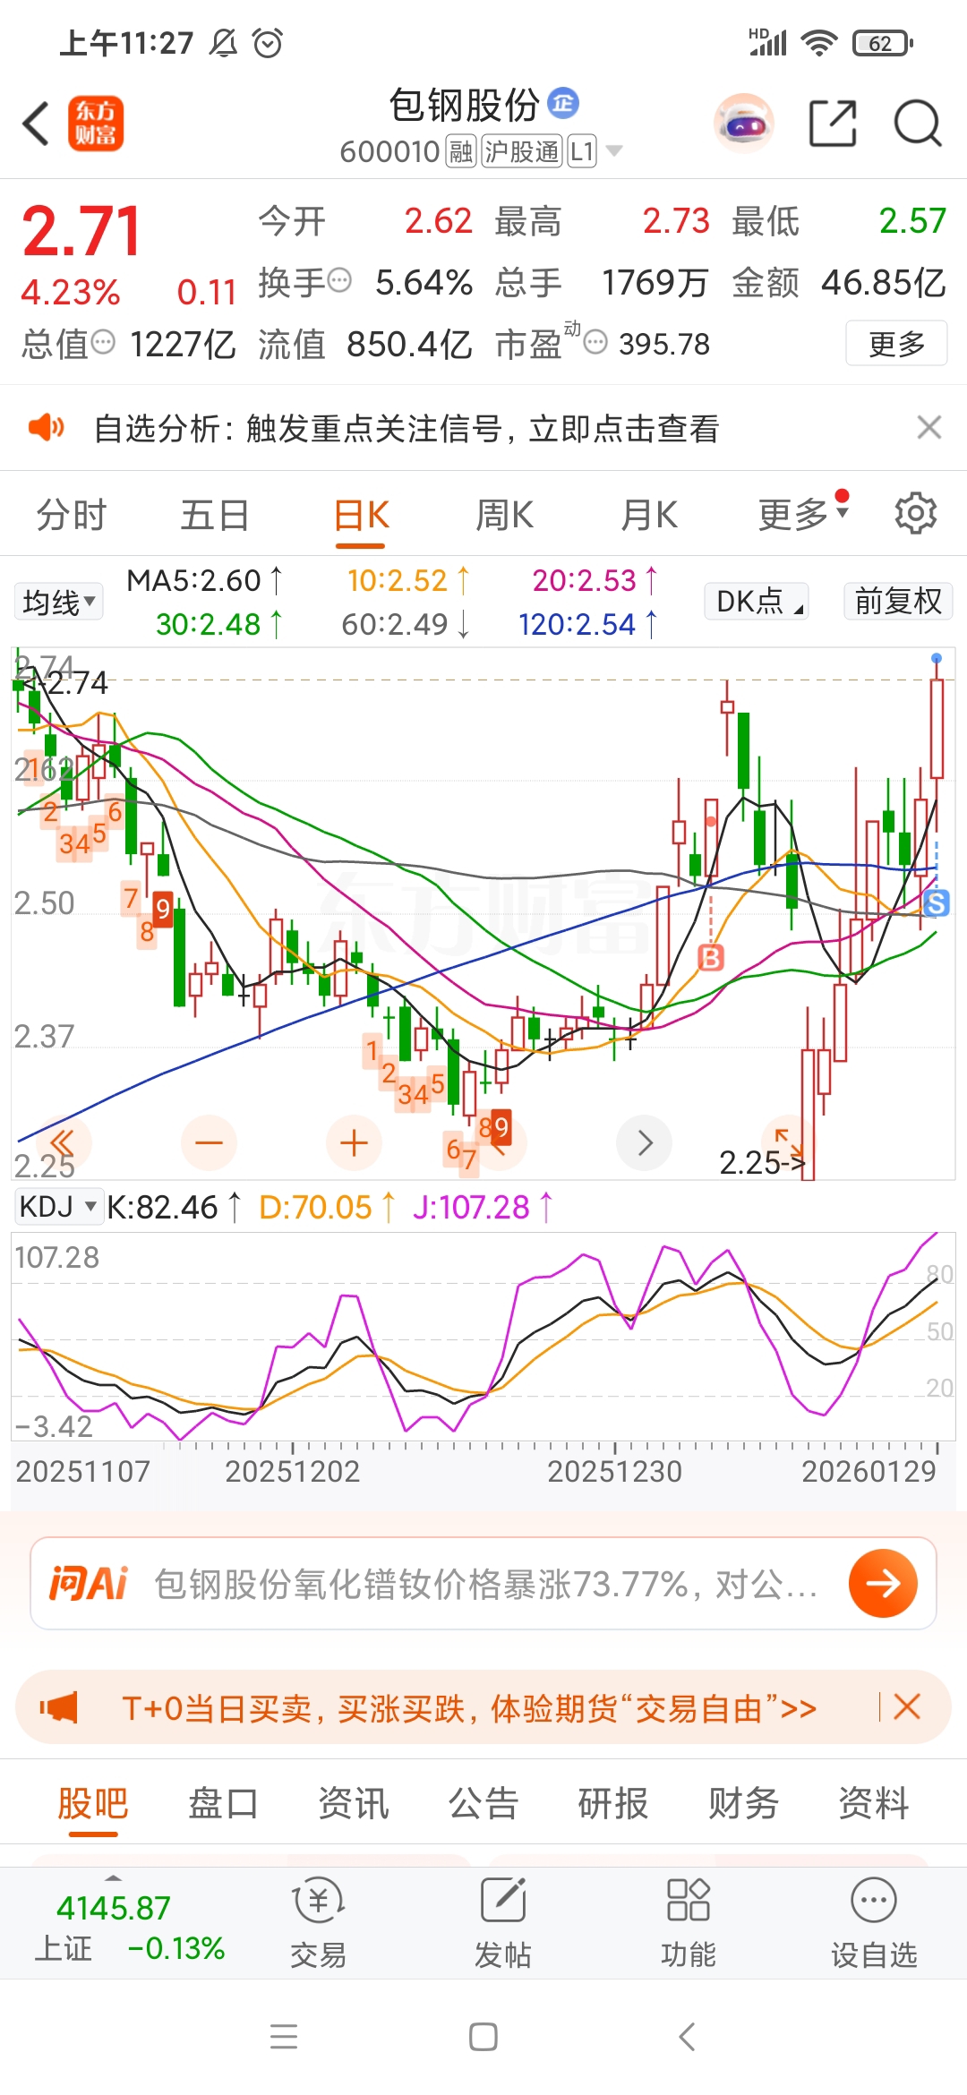Switch to the 分时 chart tab
The width and height of the screenshot is (967, 2095).
(71, 516)
